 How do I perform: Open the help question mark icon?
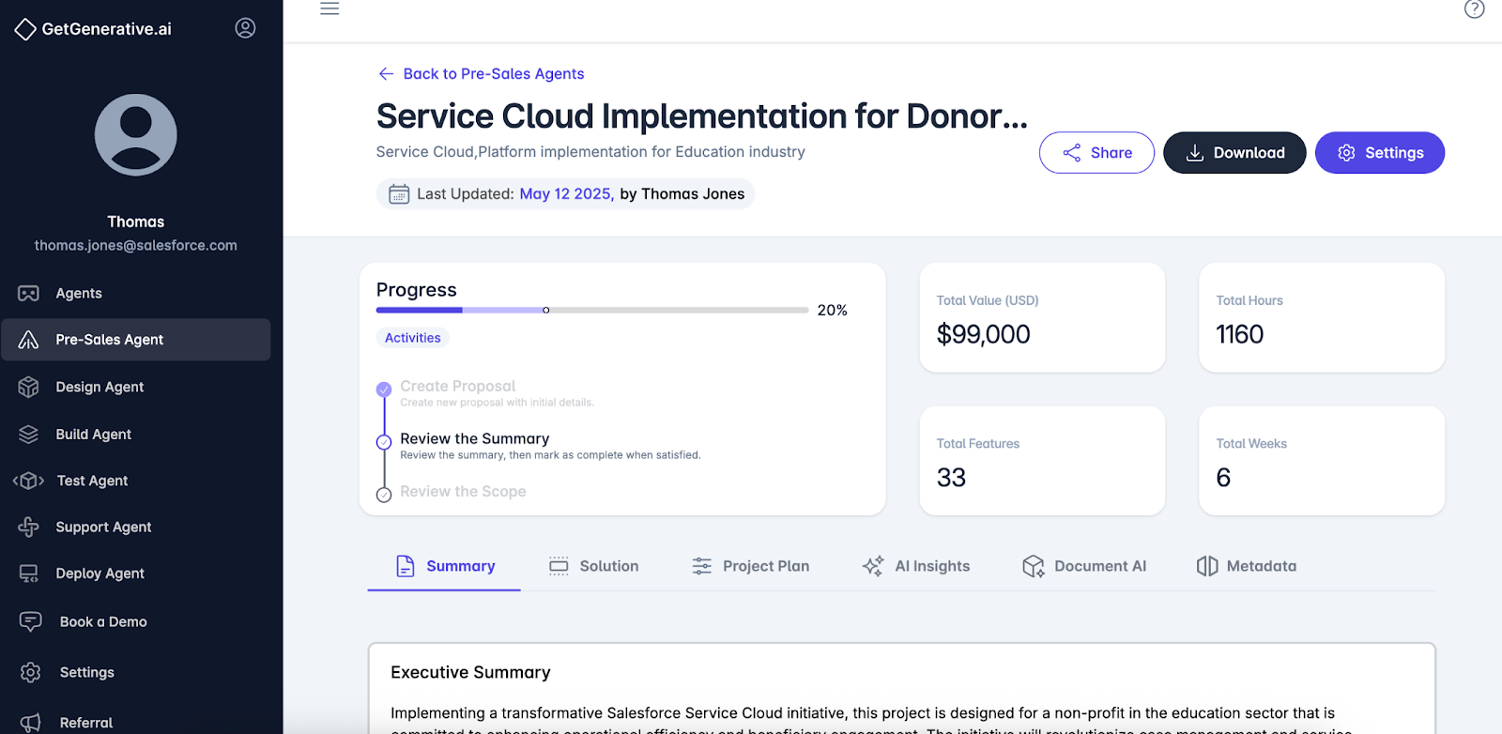(x=1475, y=9)
